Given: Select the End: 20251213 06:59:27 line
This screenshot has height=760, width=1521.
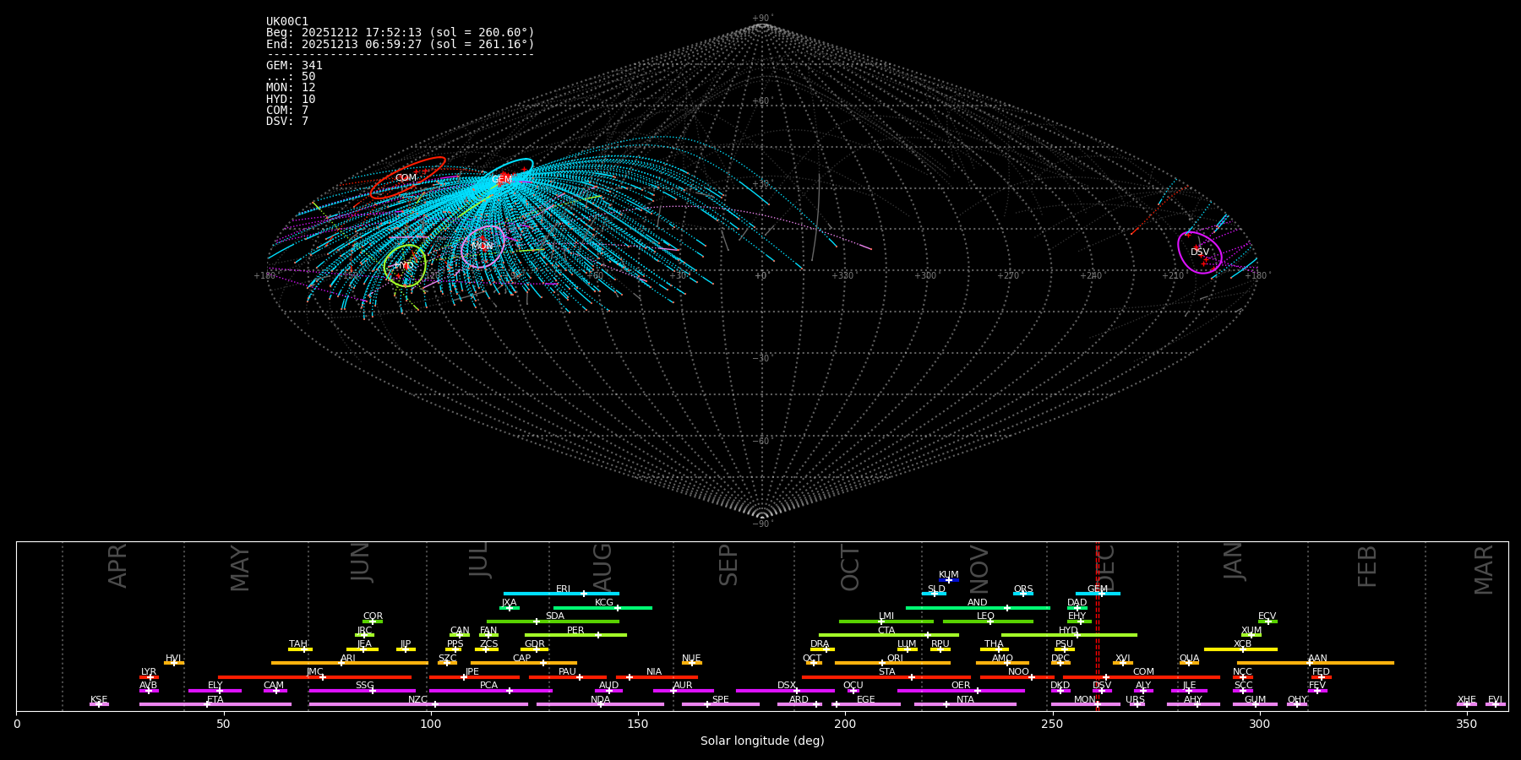Looking at the screenshot, I should 401,44.
